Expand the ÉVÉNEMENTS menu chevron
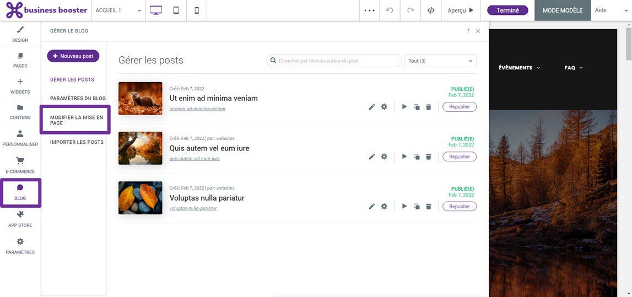Image resolution: width=632 pixels, height=297 pixels. (x=538, y=68)
